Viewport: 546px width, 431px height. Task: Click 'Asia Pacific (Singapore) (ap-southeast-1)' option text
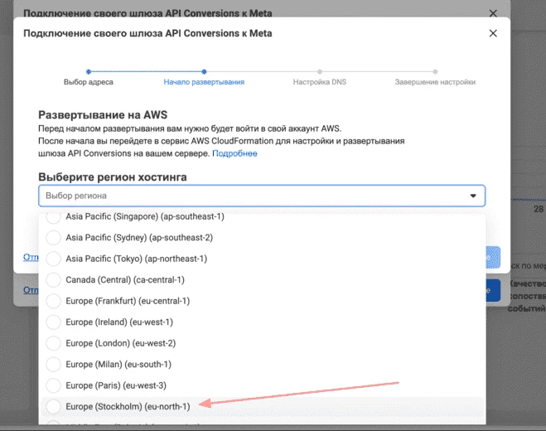coord(145,216)
